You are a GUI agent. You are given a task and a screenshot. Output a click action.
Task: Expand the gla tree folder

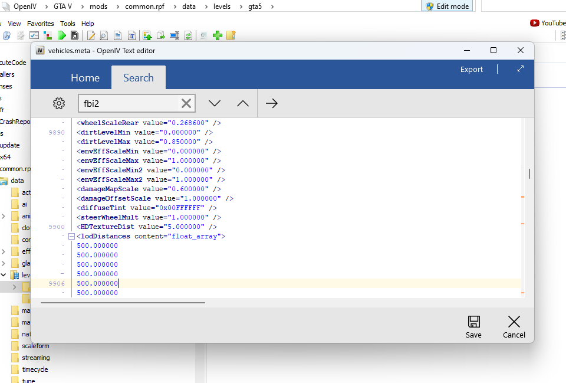pyautogui.click(x=4, y=263)
